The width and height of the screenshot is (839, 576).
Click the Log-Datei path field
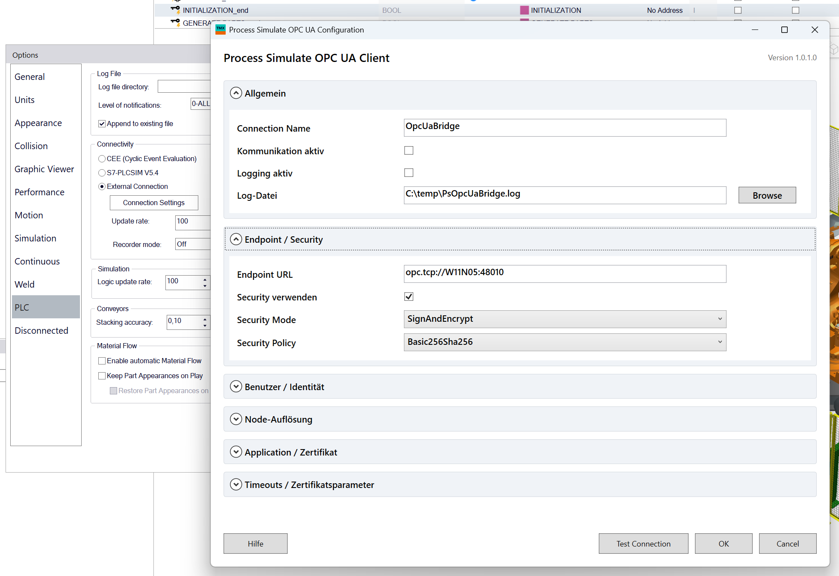(x=565, y=195)
